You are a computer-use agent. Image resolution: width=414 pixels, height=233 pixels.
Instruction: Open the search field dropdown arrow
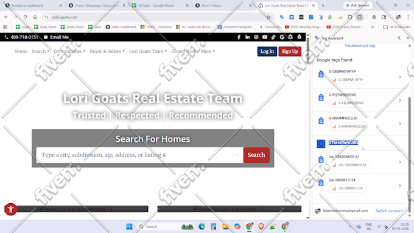(x=237, y=155)
